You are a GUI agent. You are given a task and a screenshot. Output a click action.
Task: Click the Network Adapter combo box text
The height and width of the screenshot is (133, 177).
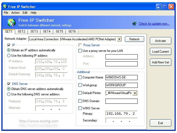(x=73, y=39)
